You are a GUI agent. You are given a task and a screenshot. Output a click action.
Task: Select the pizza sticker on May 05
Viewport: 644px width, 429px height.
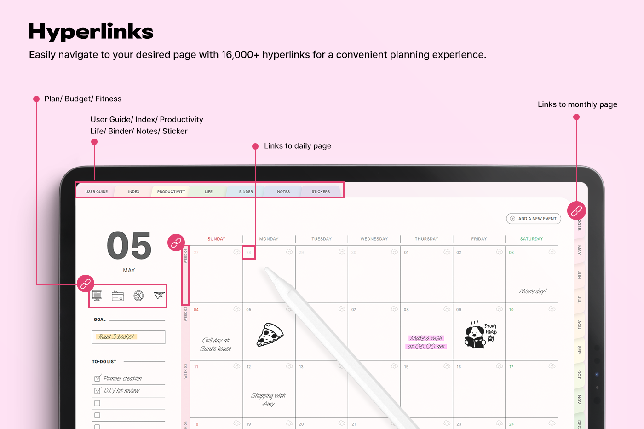[x=270, y=335]
